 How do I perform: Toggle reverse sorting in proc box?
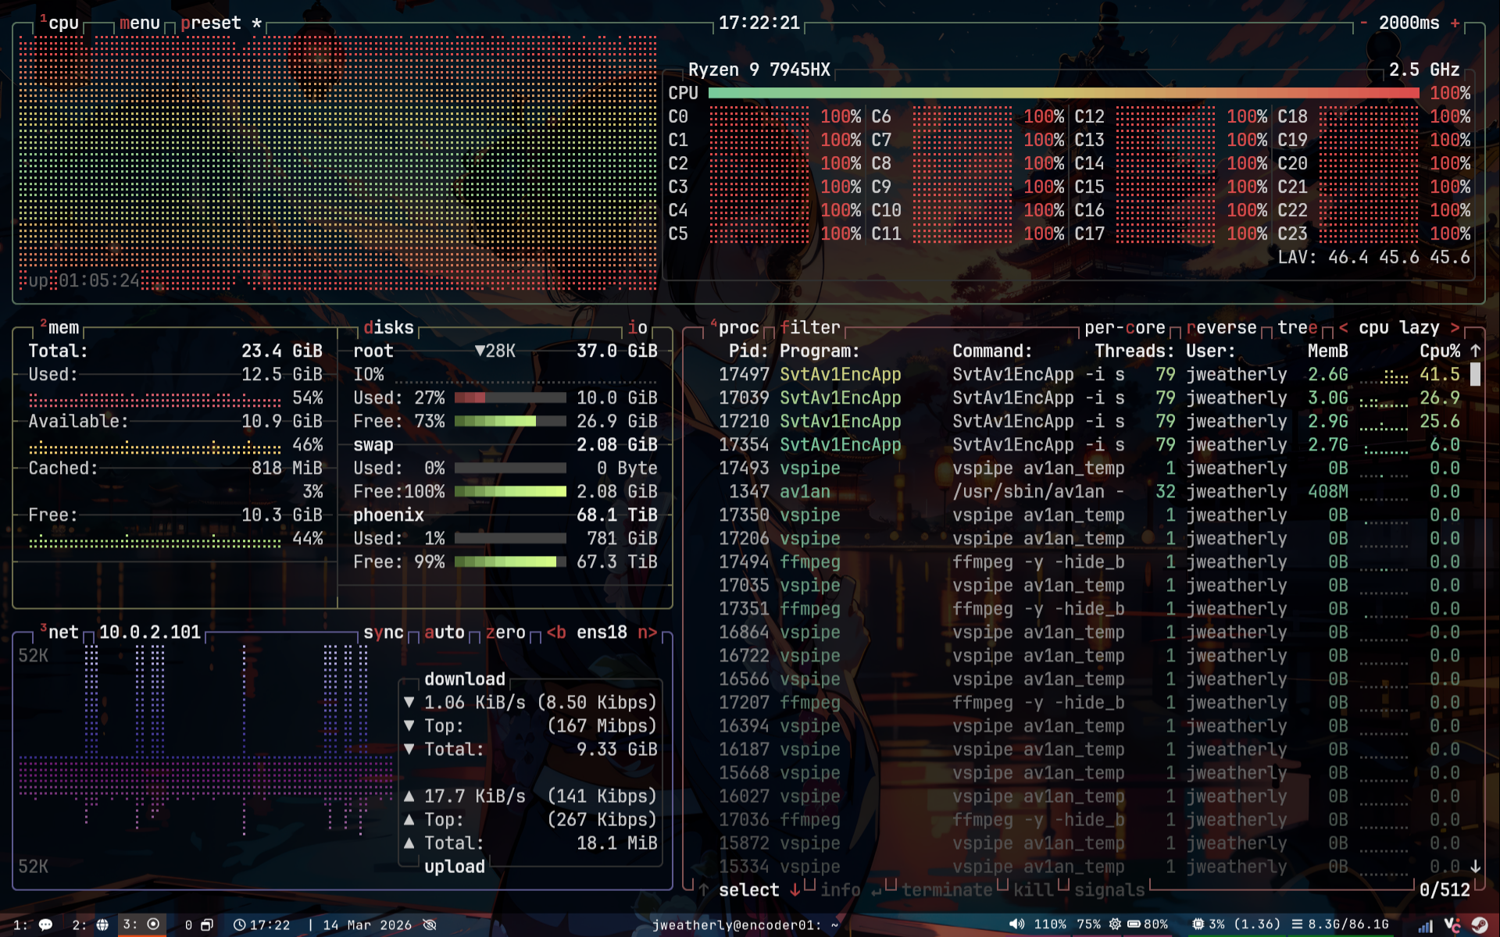1221,328
